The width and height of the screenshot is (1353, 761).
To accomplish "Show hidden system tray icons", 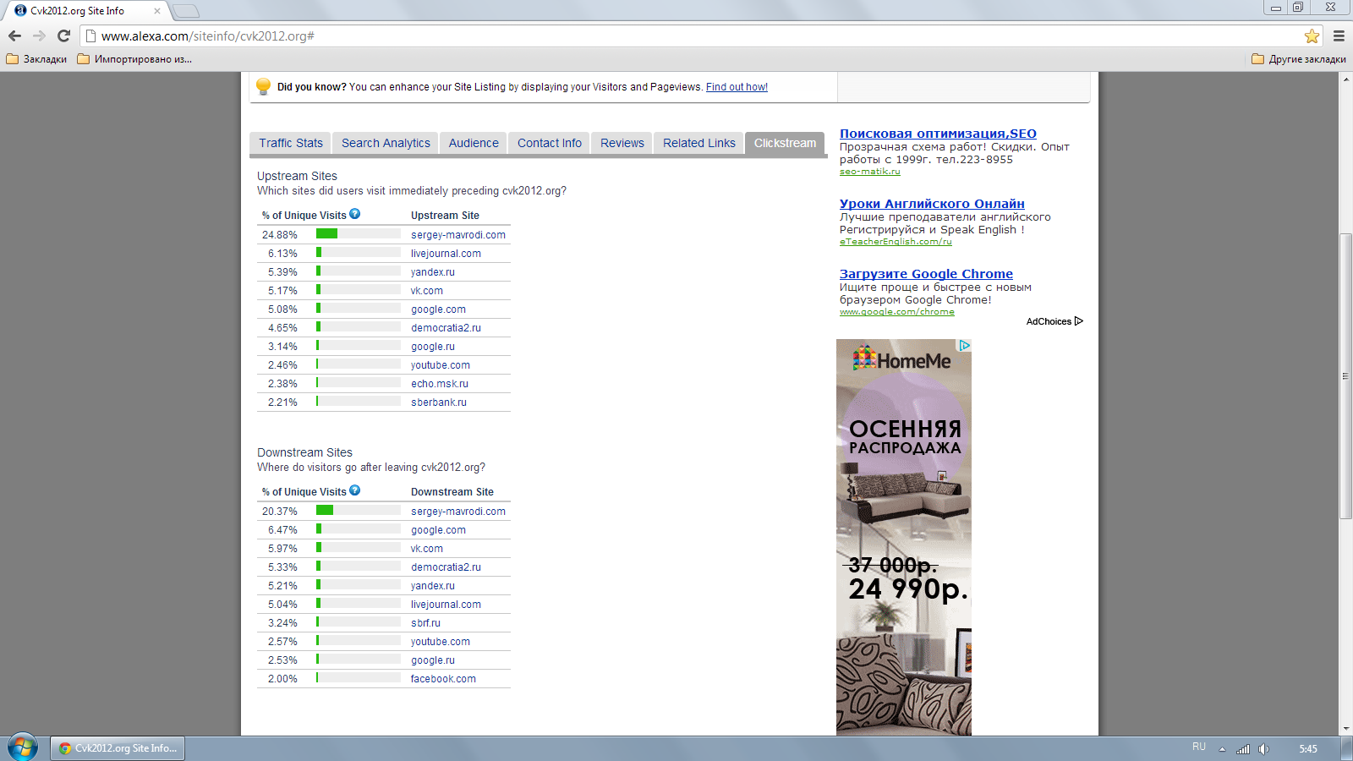I will 1222,749.
